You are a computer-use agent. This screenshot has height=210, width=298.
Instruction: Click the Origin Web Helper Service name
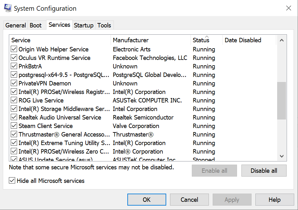point(54,49)
